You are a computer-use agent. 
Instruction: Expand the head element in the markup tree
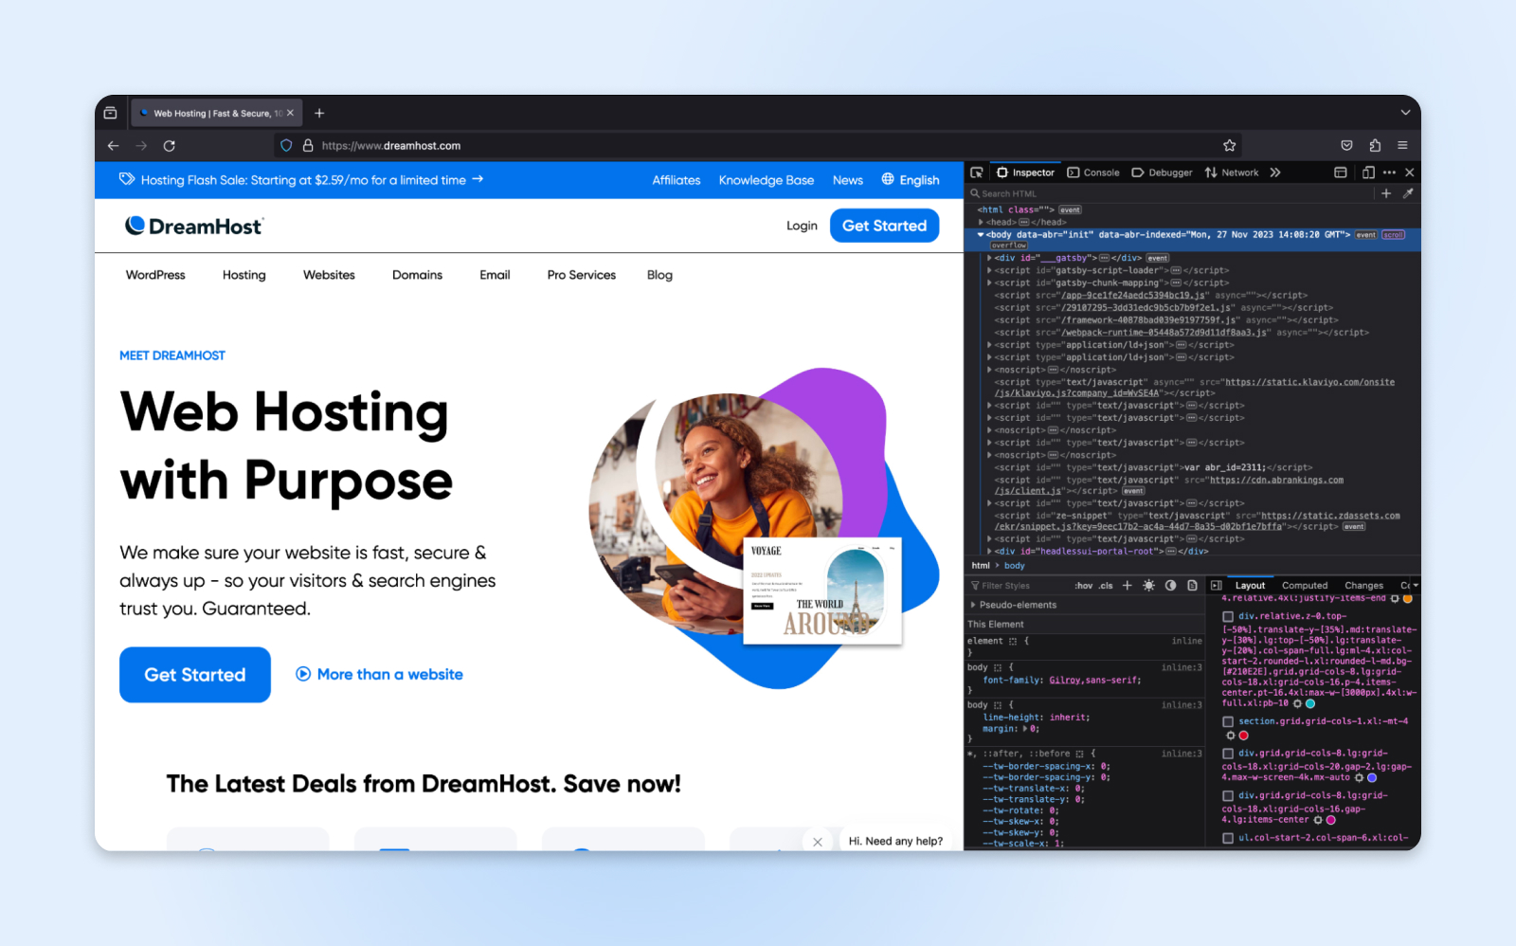979,222
